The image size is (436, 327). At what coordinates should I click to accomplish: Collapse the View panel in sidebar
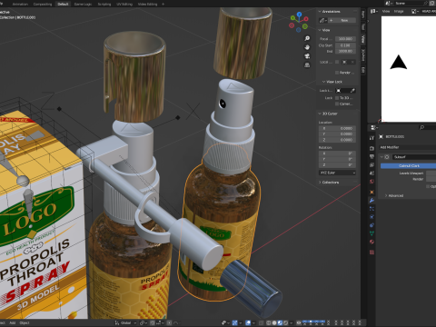tap(320, 30)
